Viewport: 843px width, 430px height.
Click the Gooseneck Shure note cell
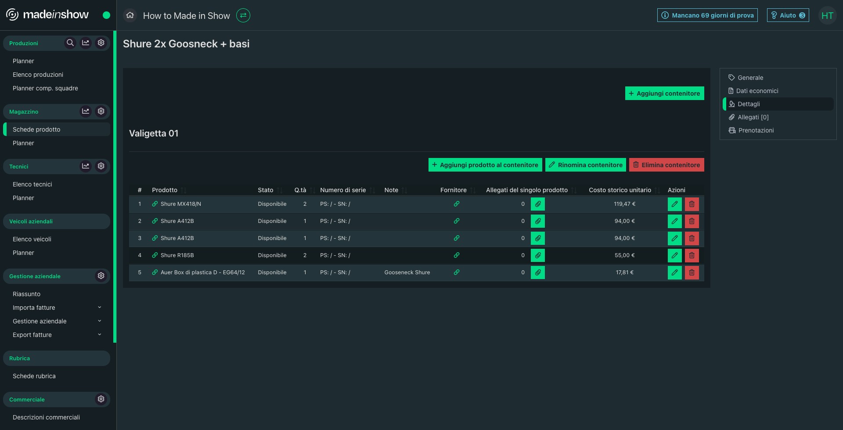coord(407,272)
